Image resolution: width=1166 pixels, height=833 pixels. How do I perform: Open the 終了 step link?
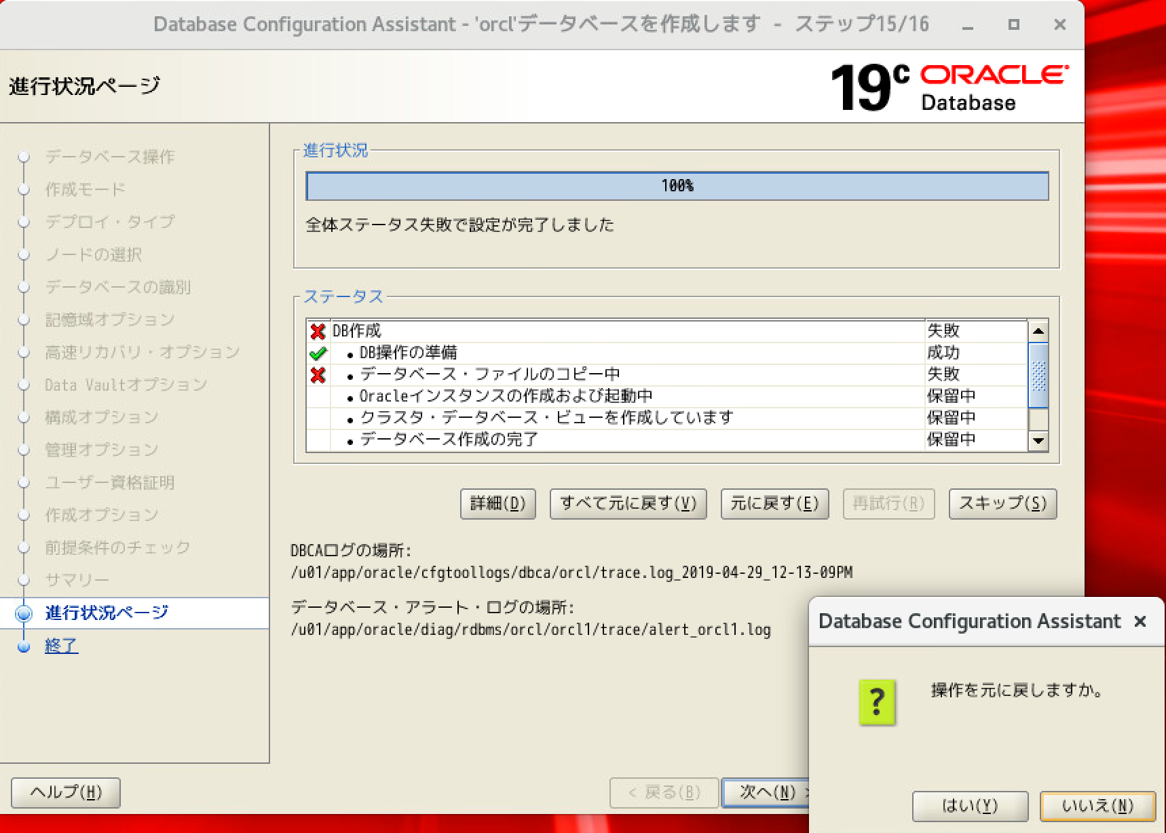[x=61, y=646]
